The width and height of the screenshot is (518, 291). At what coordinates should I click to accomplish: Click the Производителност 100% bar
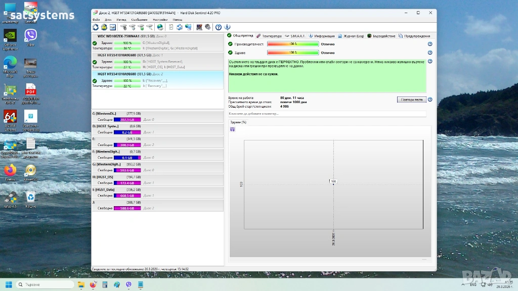293,44
